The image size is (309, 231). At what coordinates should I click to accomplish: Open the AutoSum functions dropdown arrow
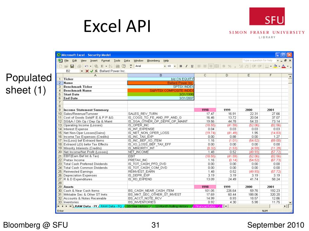[x=106, y=66]
